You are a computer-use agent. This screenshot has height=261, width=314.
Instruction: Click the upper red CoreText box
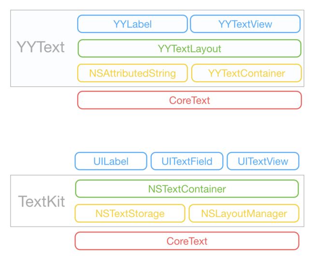coord(189,100)
